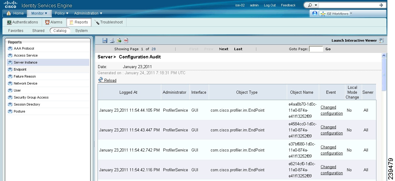Open the Favorites sub-tab
This screenshot has width=395, height=181.
coord(16,31)
